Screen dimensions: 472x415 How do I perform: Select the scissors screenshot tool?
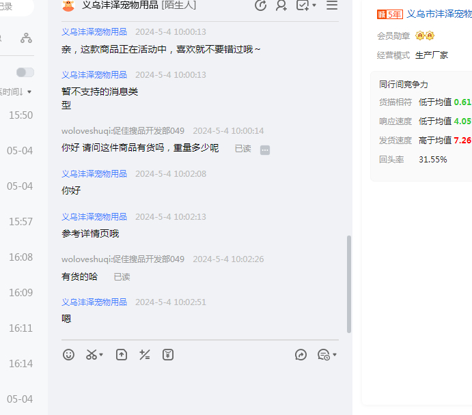pos(92,355)
